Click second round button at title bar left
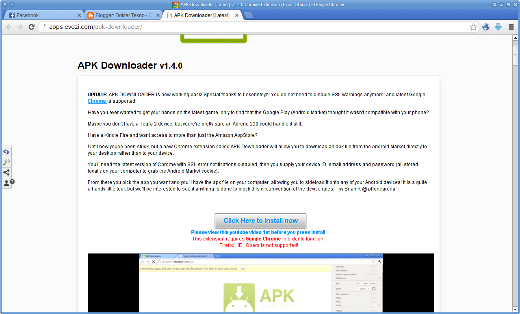Viewport: 520px width, 314px height. pyautogui.click(x=11, y=5)
